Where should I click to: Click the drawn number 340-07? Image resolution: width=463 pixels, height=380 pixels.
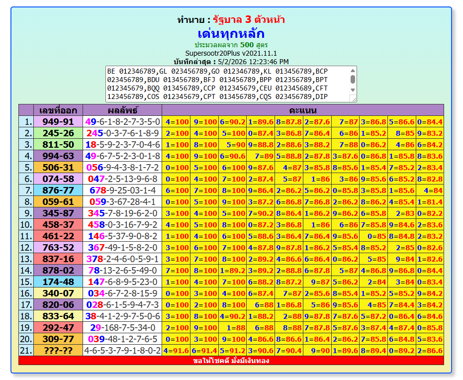click(58, 293)
